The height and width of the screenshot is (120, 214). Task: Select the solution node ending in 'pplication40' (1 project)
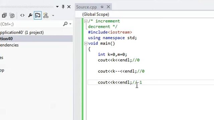coord(22,33)
